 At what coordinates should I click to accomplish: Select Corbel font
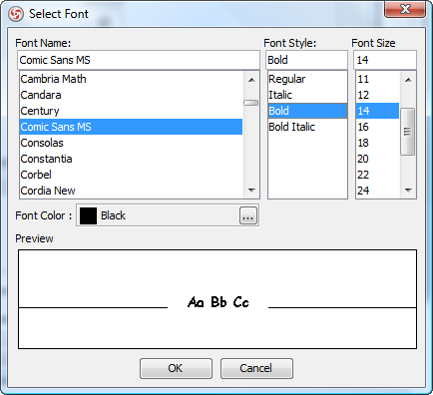[x=131, y=175]
